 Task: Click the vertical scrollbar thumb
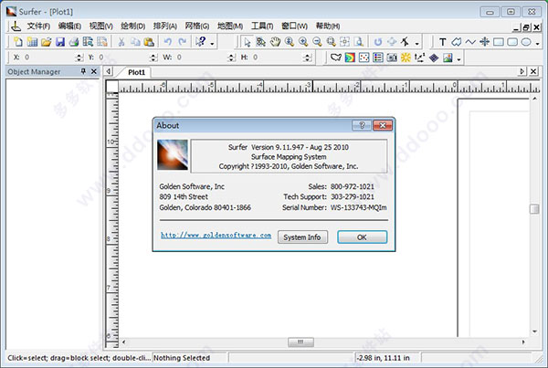534,209
